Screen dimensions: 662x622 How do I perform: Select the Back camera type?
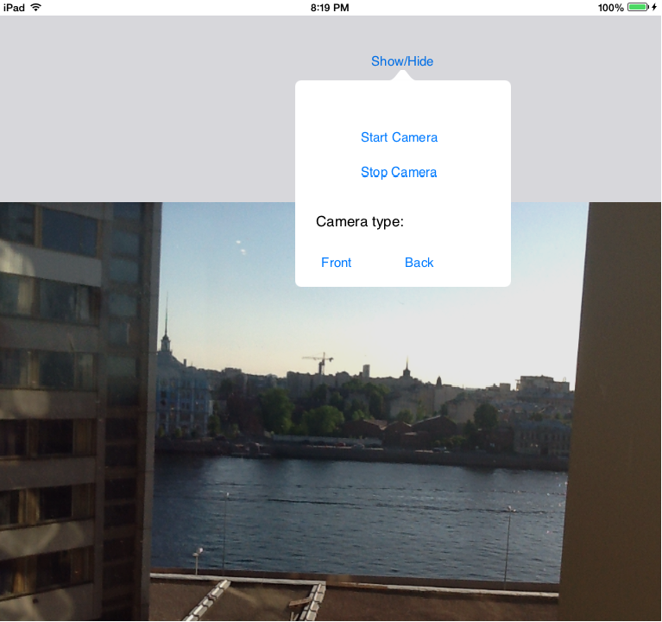click(419, 263)
